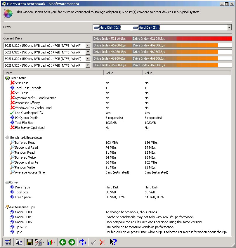Screen dimensions: 236x248
Task: Go back with the green left arrow
Action: (63, 242)
